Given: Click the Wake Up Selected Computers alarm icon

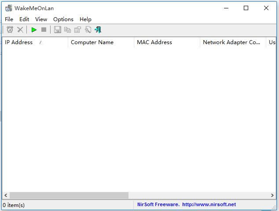Looking at the screenshot, I should [10, 30].
